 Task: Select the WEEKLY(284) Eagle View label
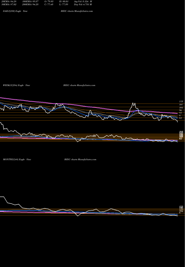pyautogui.click(x=16, y=85)
